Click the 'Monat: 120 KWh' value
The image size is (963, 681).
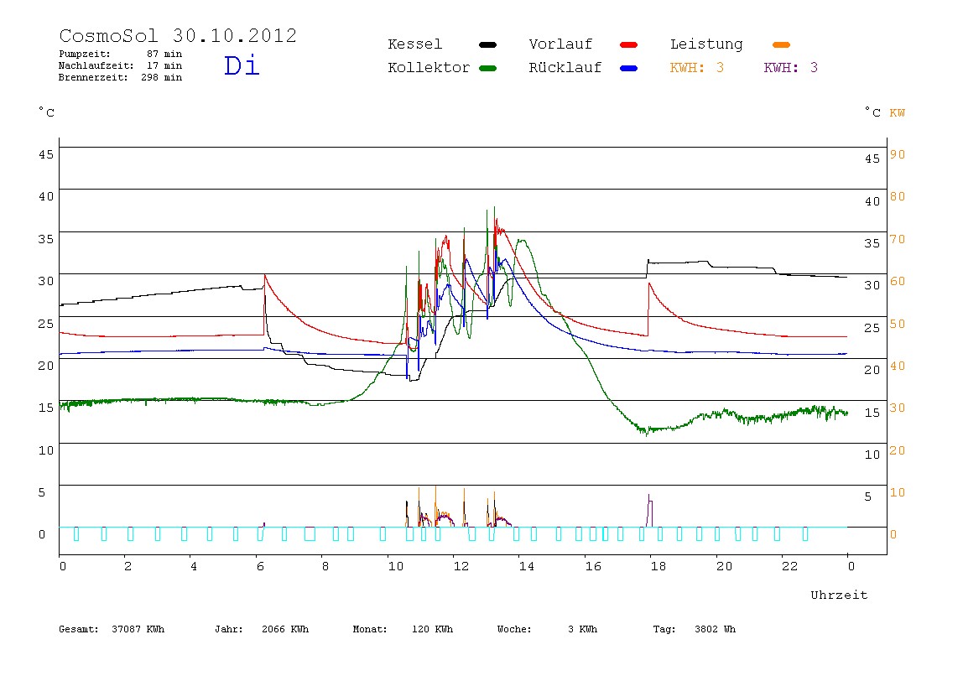(x=403, y=629)
